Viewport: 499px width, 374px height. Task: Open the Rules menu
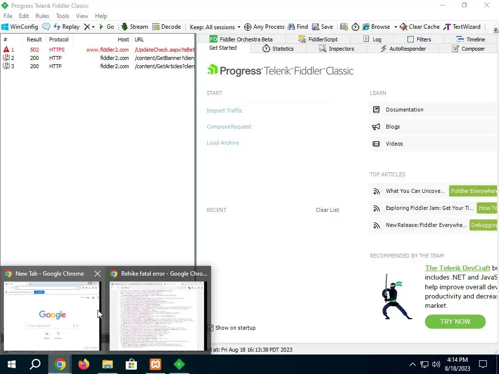(42, 16)
